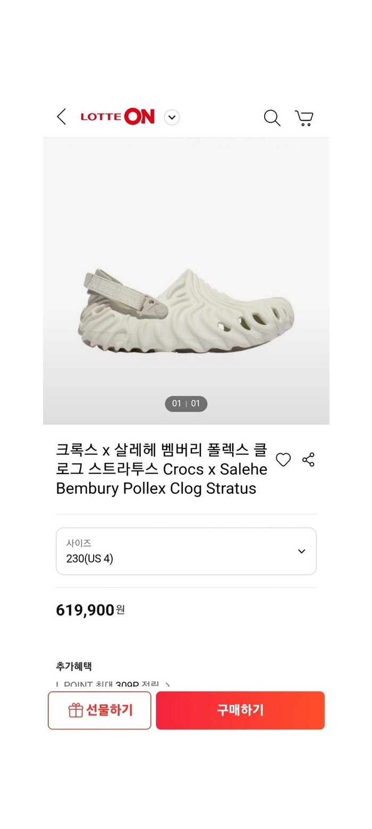
Task: Share this product via share icon
Action: (x=308, y=460)
